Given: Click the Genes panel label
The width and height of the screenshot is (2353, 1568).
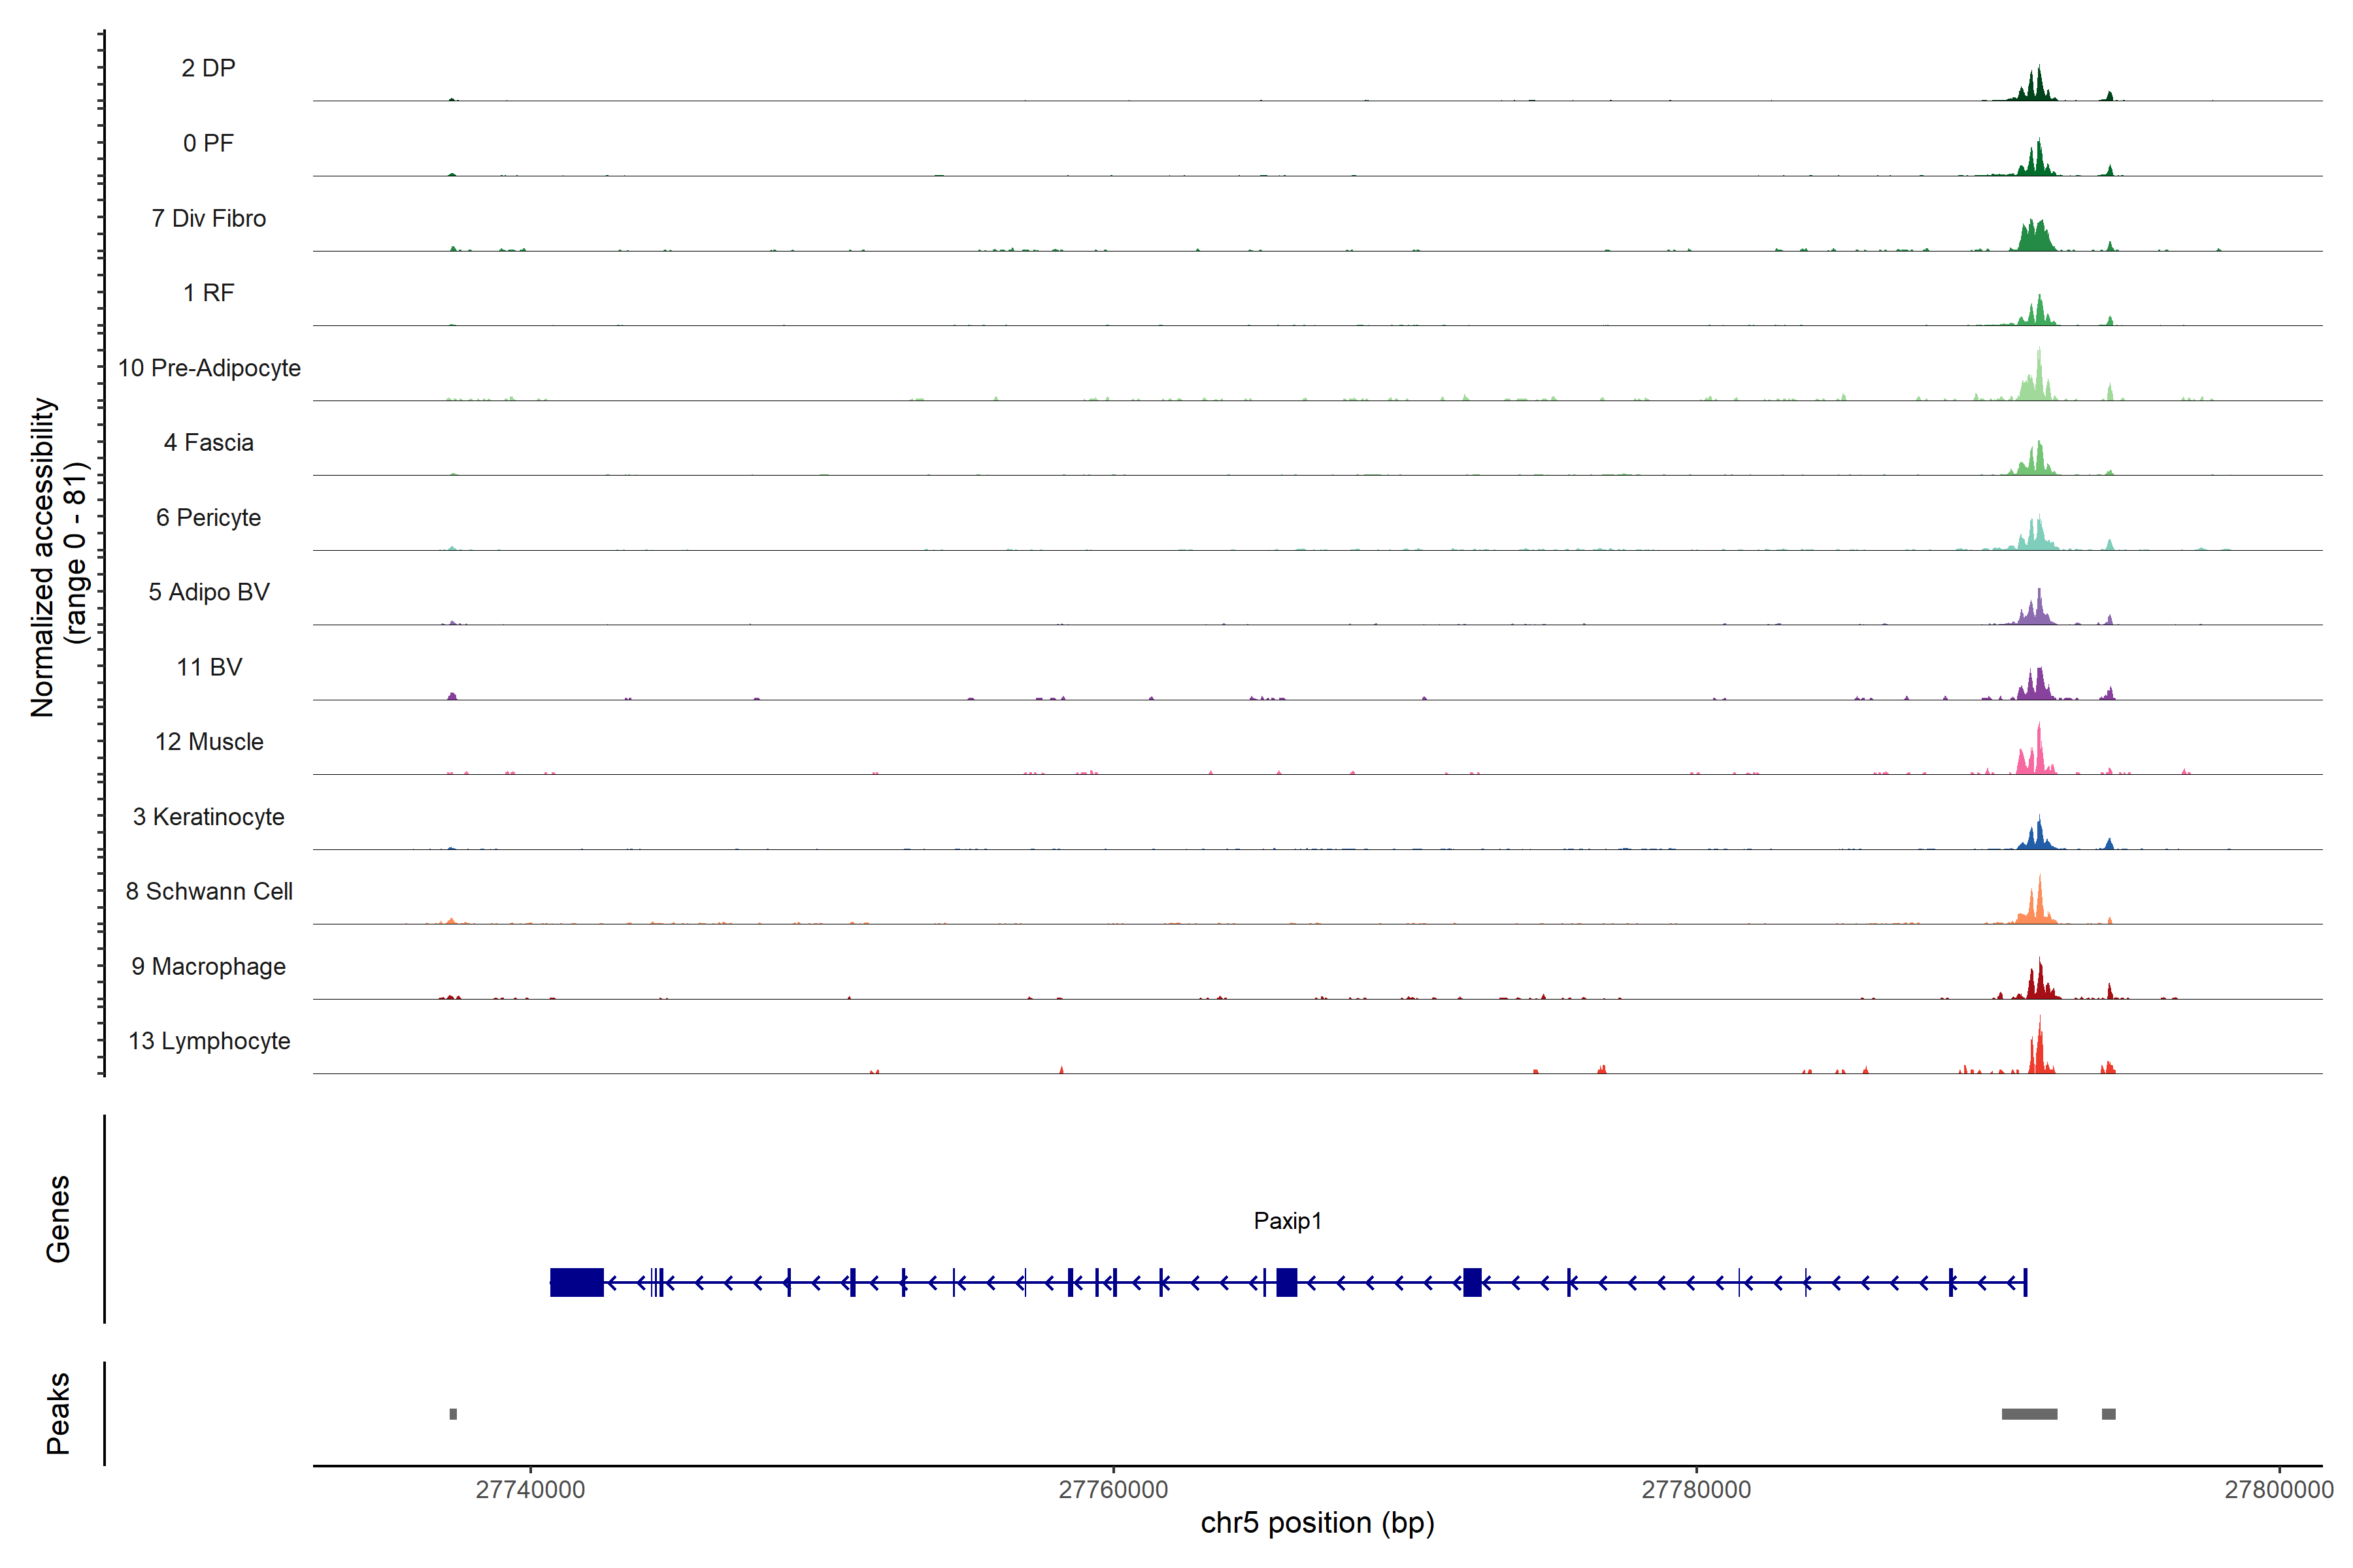Looking at the screenshot, I should point(58,1218).
